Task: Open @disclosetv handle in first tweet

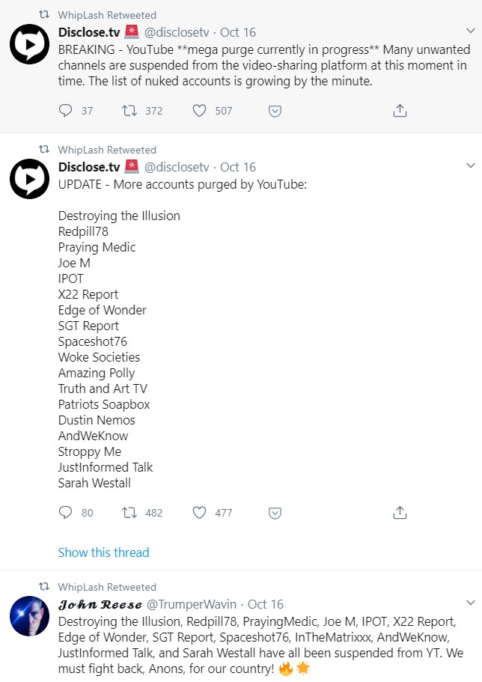Action: [178, 33]
